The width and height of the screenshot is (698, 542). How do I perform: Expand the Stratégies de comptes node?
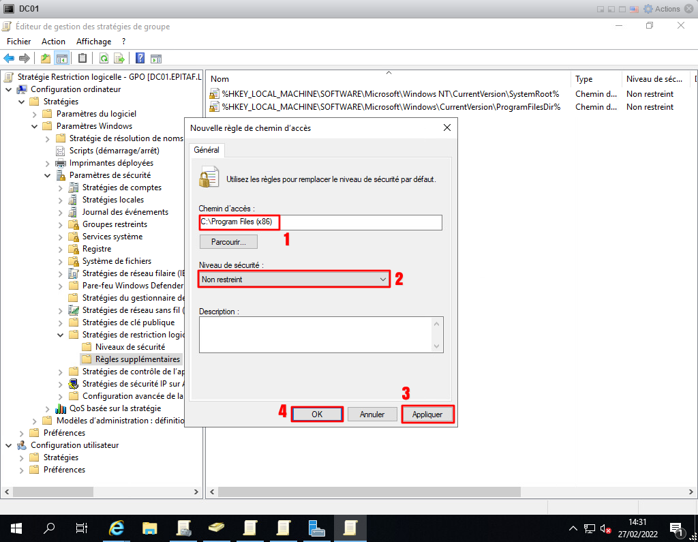click(x=61, y=187)
